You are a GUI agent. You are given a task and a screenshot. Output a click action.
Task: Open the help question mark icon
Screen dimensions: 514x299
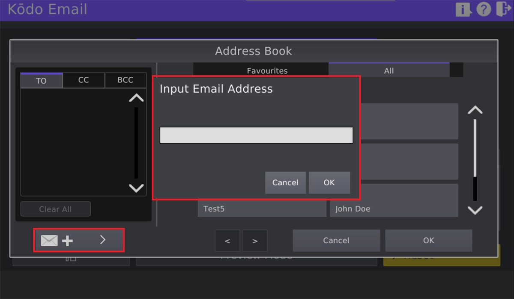pos(484,9)
